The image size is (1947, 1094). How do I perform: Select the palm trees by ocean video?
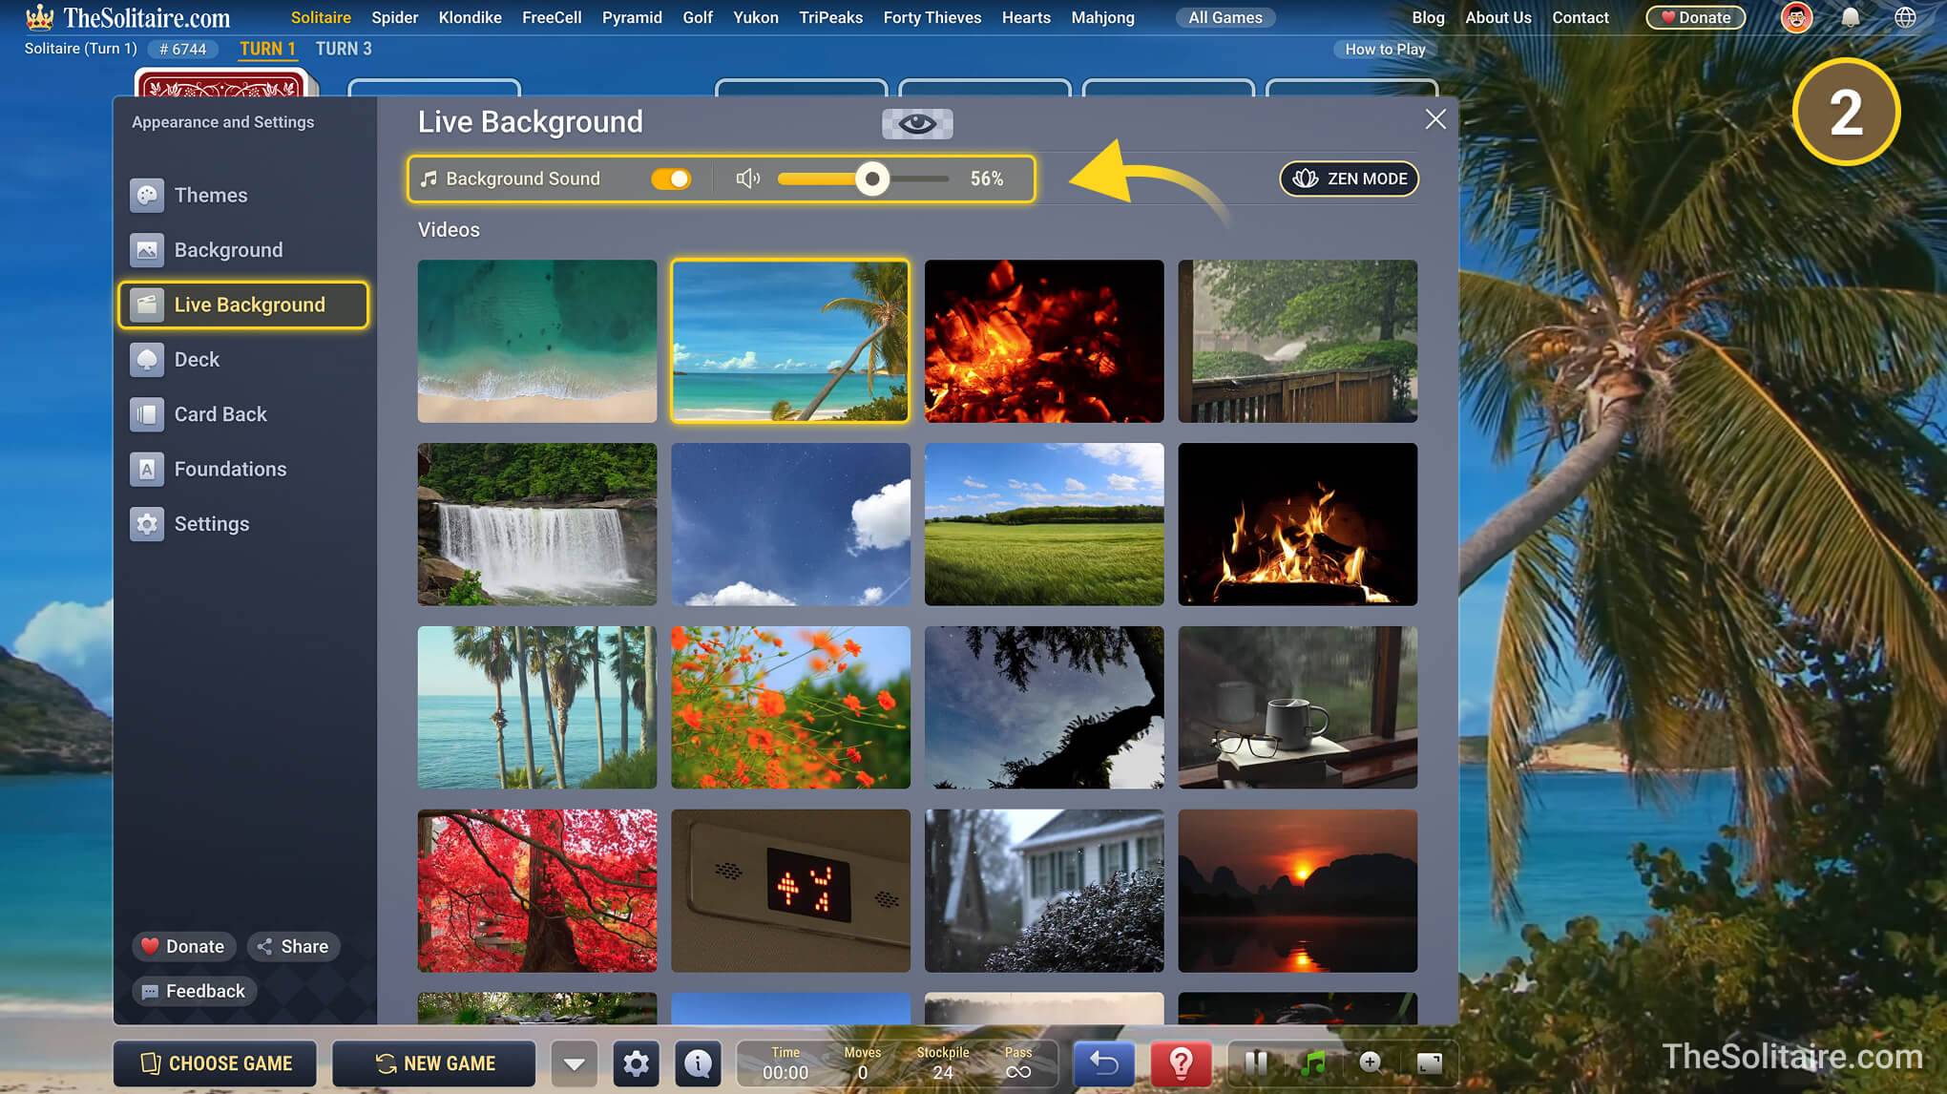537,707
